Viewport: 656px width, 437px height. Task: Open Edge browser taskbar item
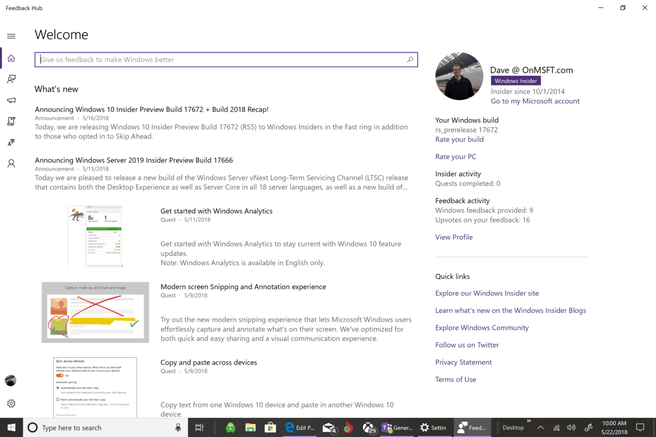click(300, 427)
